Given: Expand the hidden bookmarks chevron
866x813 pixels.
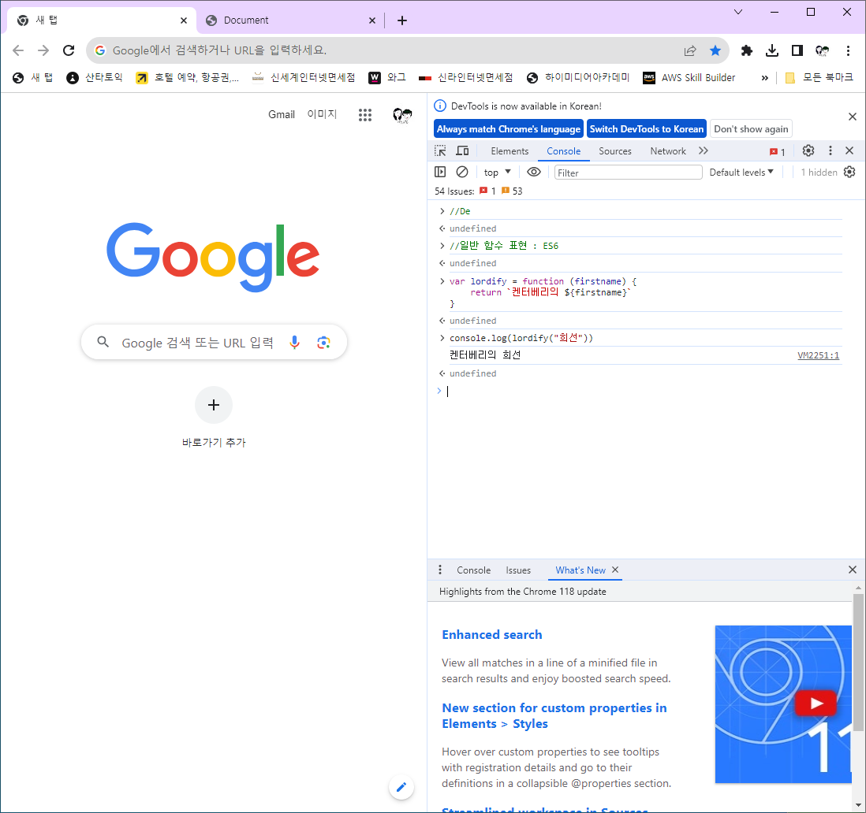Looking at the screenshot, I should coord(765,78).
